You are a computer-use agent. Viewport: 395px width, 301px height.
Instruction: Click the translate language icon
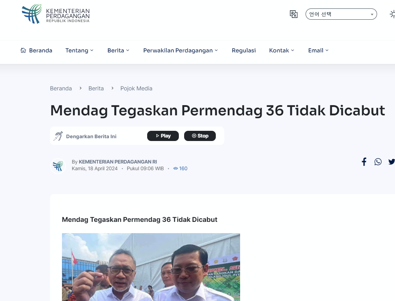[x=294, y=14]
